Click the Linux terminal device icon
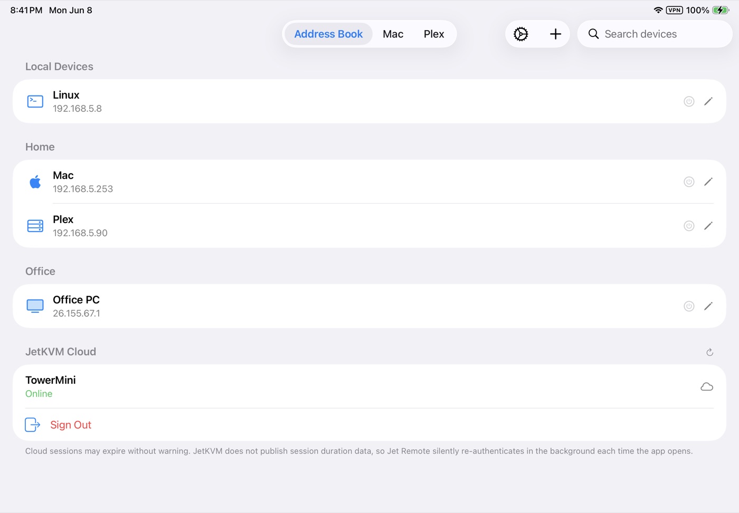Image resolution: width=739 pixels, height=513 pixels. coord(35,101)
